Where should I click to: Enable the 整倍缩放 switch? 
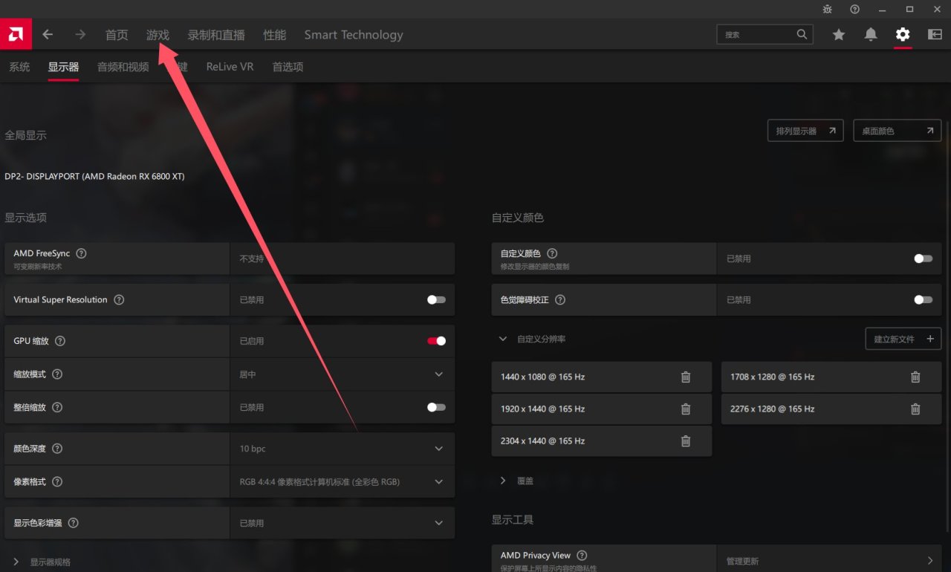436,407
